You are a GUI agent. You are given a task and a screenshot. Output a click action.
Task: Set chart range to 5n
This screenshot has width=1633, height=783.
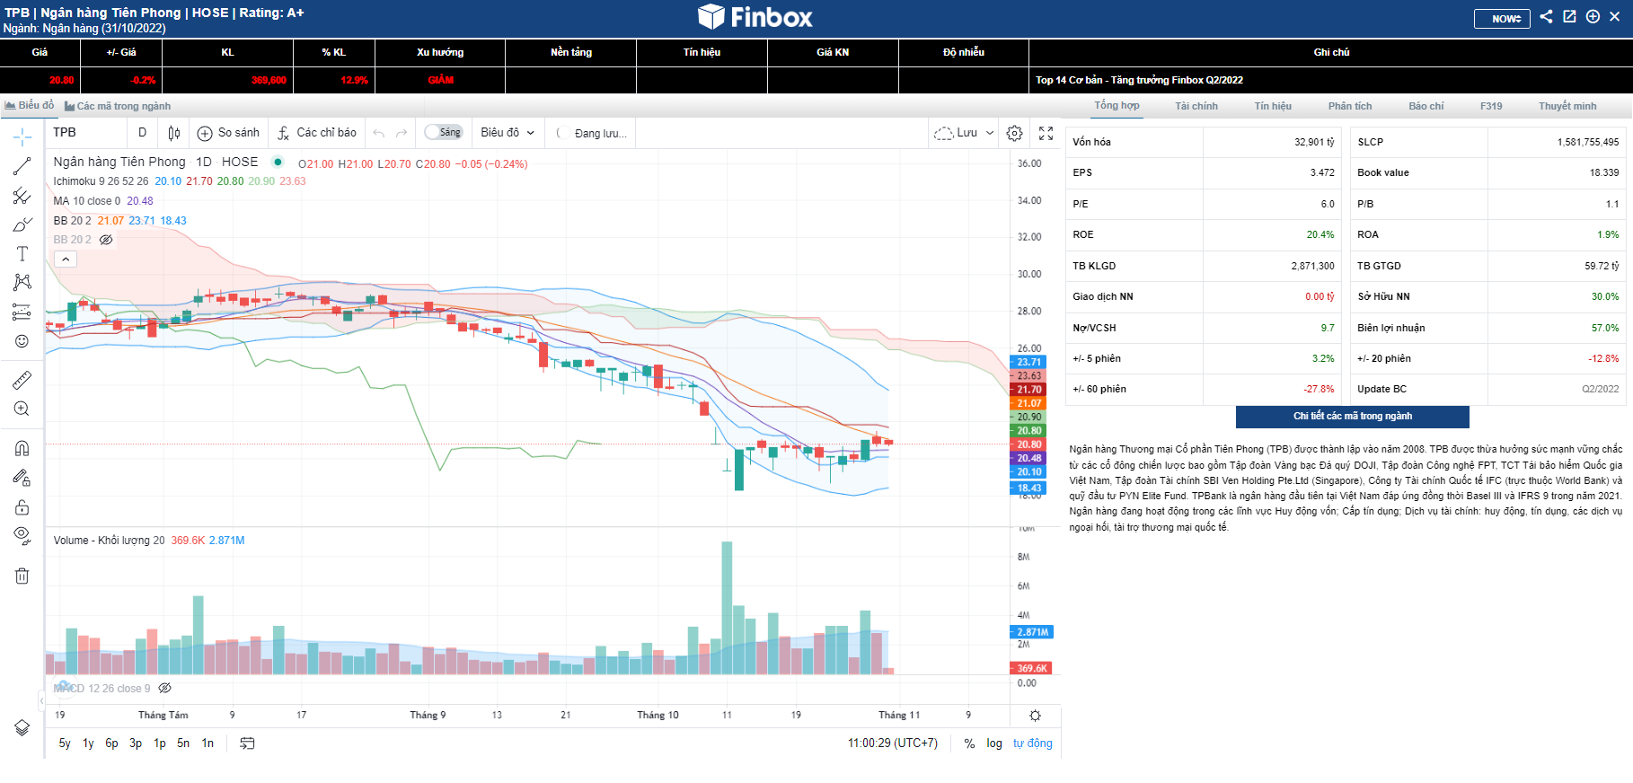point(183,743)
